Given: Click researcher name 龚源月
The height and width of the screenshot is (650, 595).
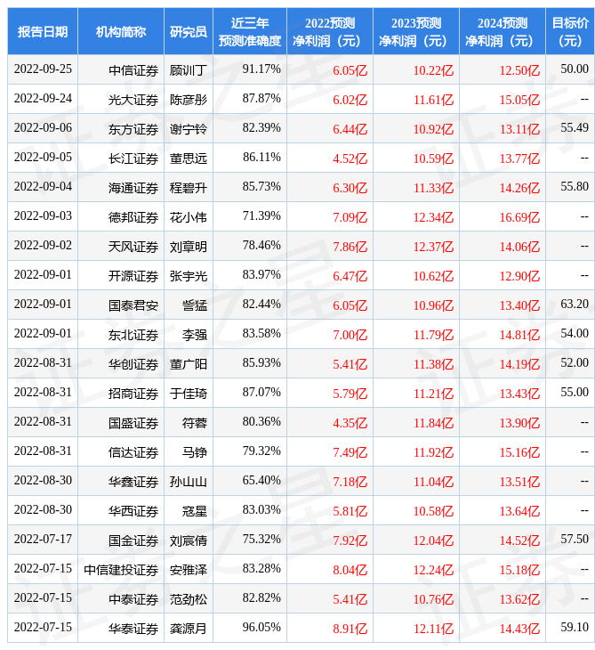Looking at the screenshot, I should tap(188, 630).
